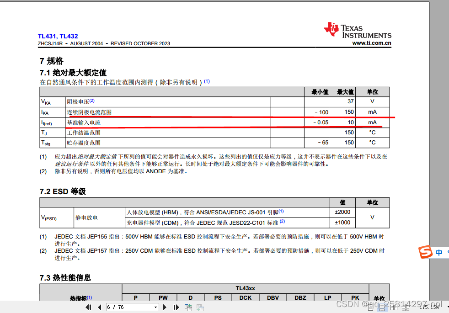
Task: Select single page layout icon
Action: (370, 308)
